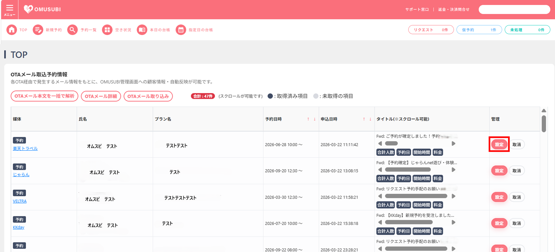Click 合計人数 tag in 楽天トラベル row
This screenshot has height=252, width=555.
(385, 152)
